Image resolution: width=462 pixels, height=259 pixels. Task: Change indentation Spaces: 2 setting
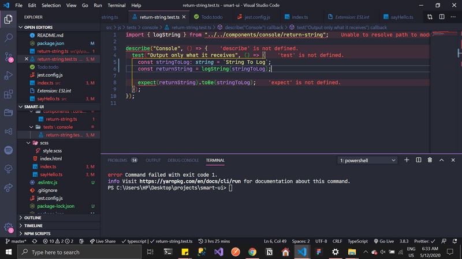pos(300,241)
